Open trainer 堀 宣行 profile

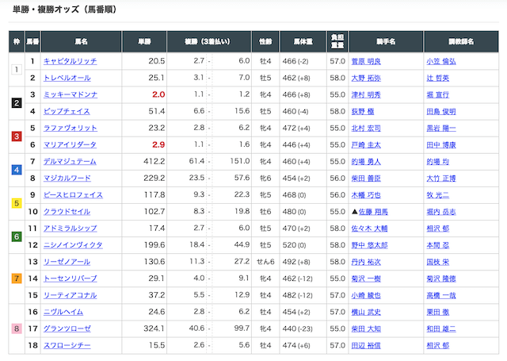(x=438, y=94)
